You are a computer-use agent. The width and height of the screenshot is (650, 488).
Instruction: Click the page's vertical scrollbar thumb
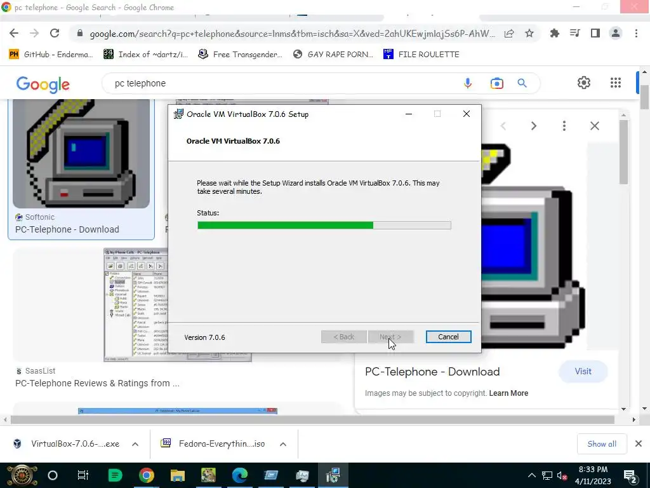click(644, 97)
